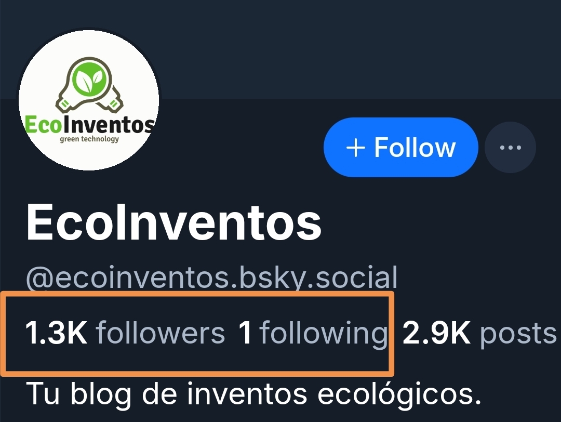Click the green leaf lightbulb logo icon
This screenshot has height=422, width=561.
pos(89,84)
